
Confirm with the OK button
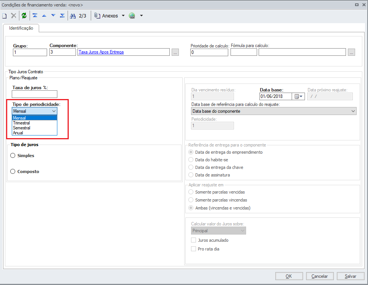289,276
